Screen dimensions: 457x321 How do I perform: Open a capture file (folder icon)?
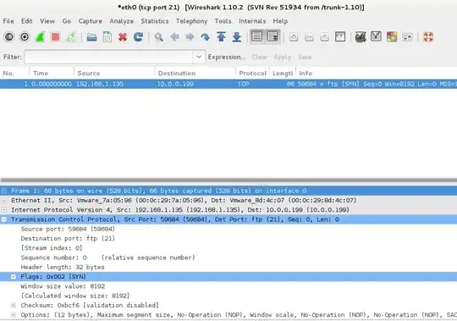[91, 37]
